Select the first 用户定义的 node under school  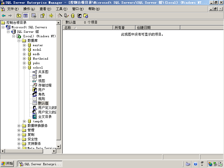point(47,108)
